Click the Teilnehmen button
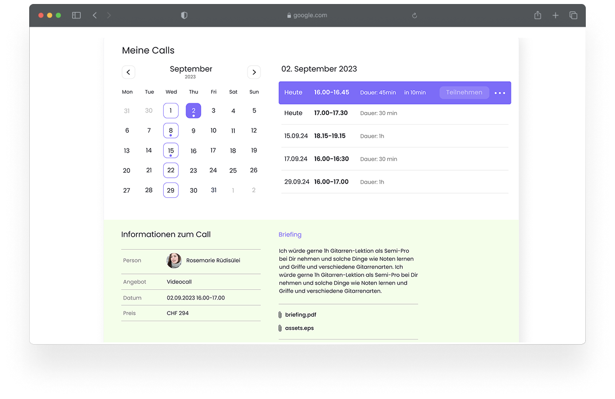Screen dimensions: 615x399 (x=464, y=93)
